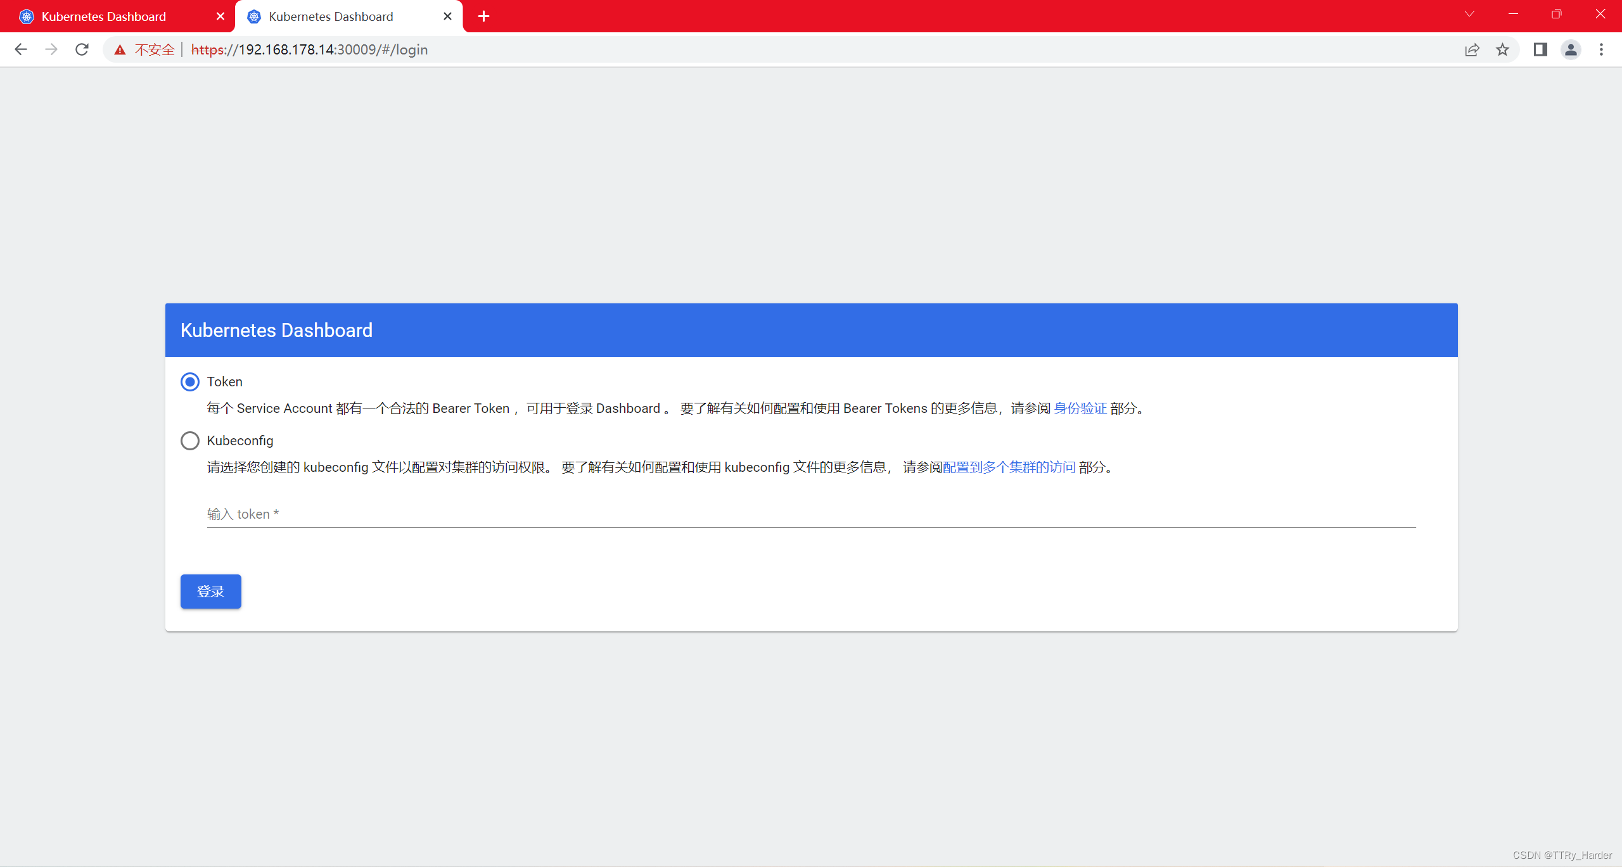
Task: Click the back navigation arrow
Action: point(21,49)
